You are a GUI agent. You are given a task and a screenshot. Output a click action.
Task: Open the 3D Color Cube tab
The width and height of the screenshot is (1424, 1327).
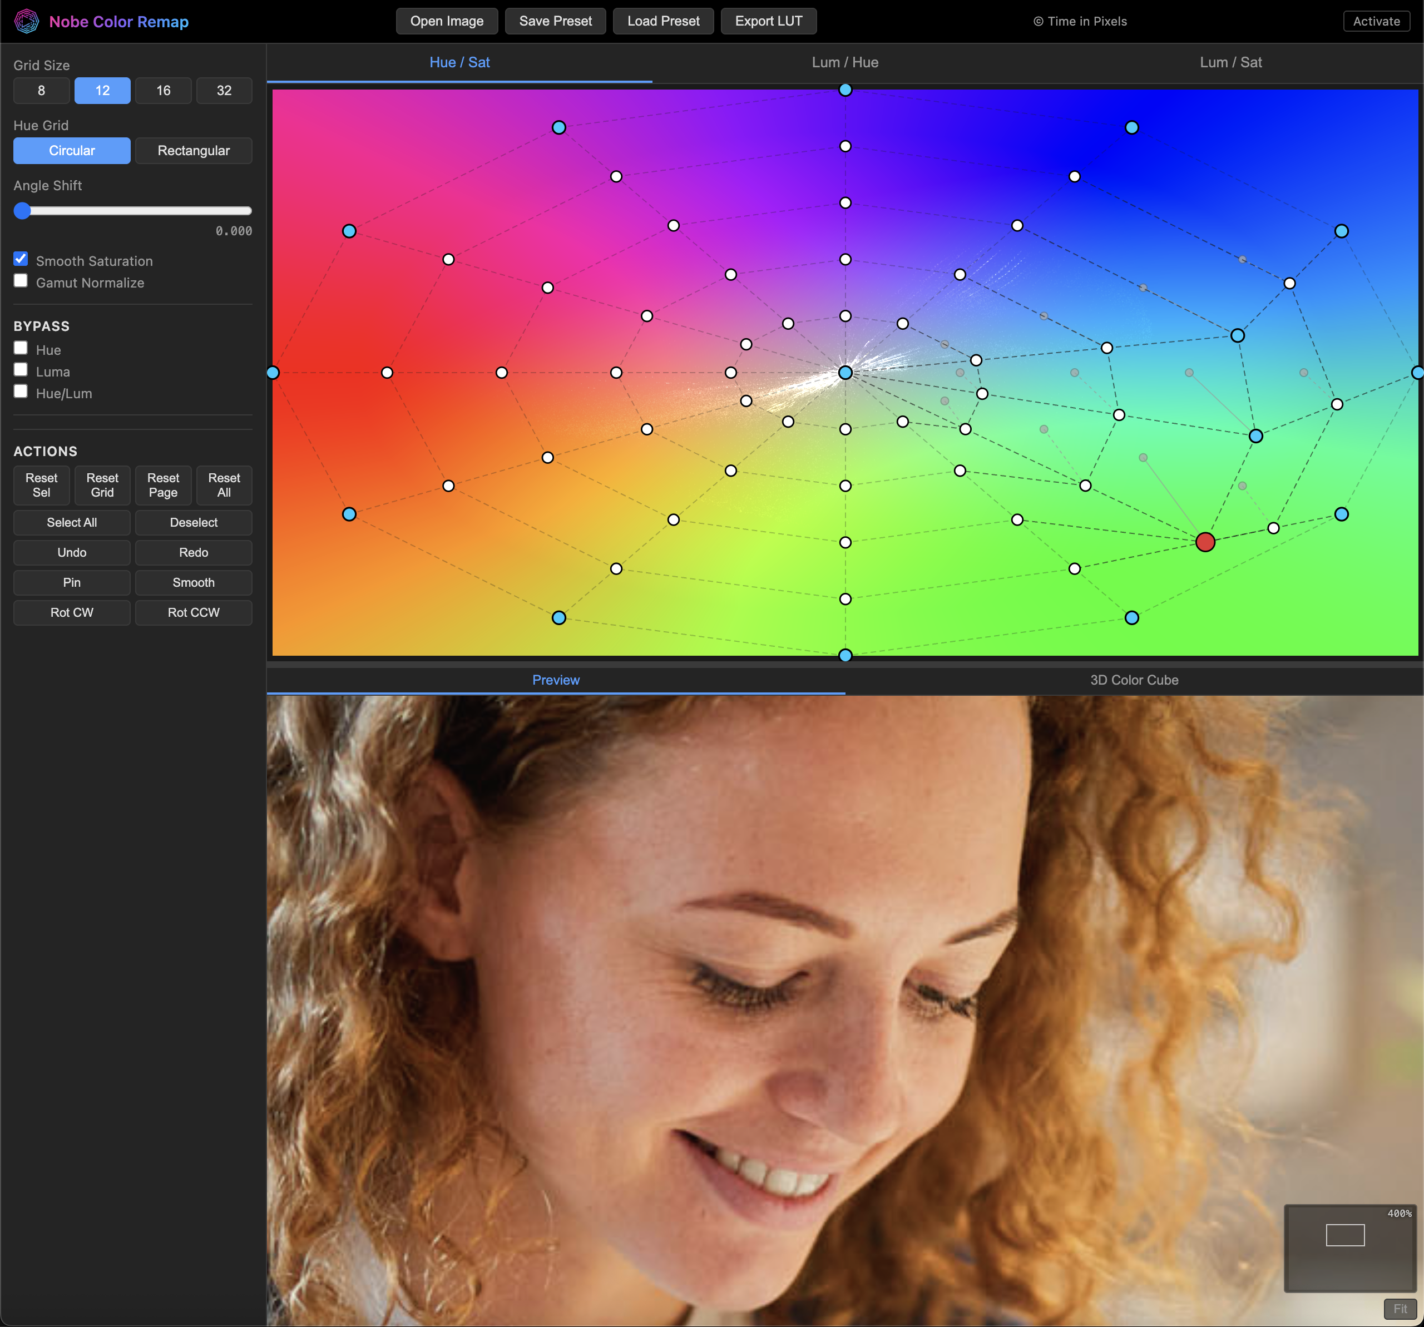click(1133, 680)
